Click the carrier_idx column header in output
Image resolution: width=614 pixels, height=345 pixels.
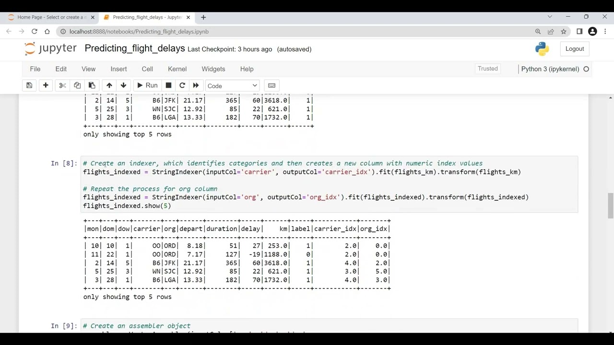335,229
